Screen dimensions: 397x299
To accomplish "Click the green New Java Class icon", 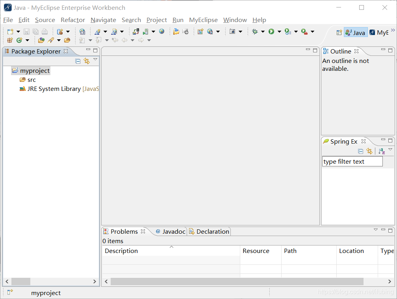I will coord(19,40).
